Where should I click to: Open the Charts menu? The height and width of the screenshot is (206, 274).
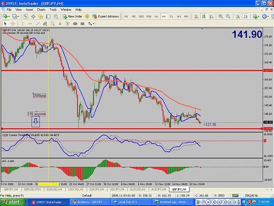click(41, 10)
